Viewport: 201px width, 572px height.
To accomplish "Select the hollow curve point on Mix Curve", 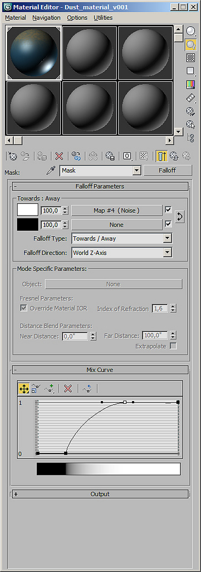I will 125,402.
